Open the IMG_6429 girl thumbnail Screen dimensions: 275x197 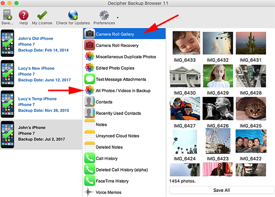coord(218,76)
